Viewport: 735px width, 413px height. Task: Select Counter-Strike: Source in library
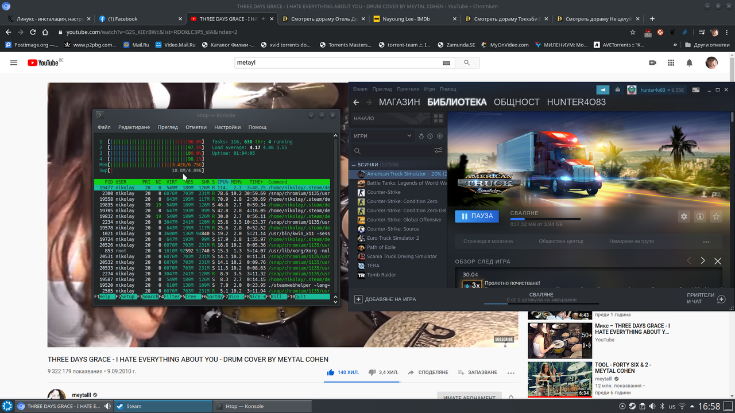399,229
